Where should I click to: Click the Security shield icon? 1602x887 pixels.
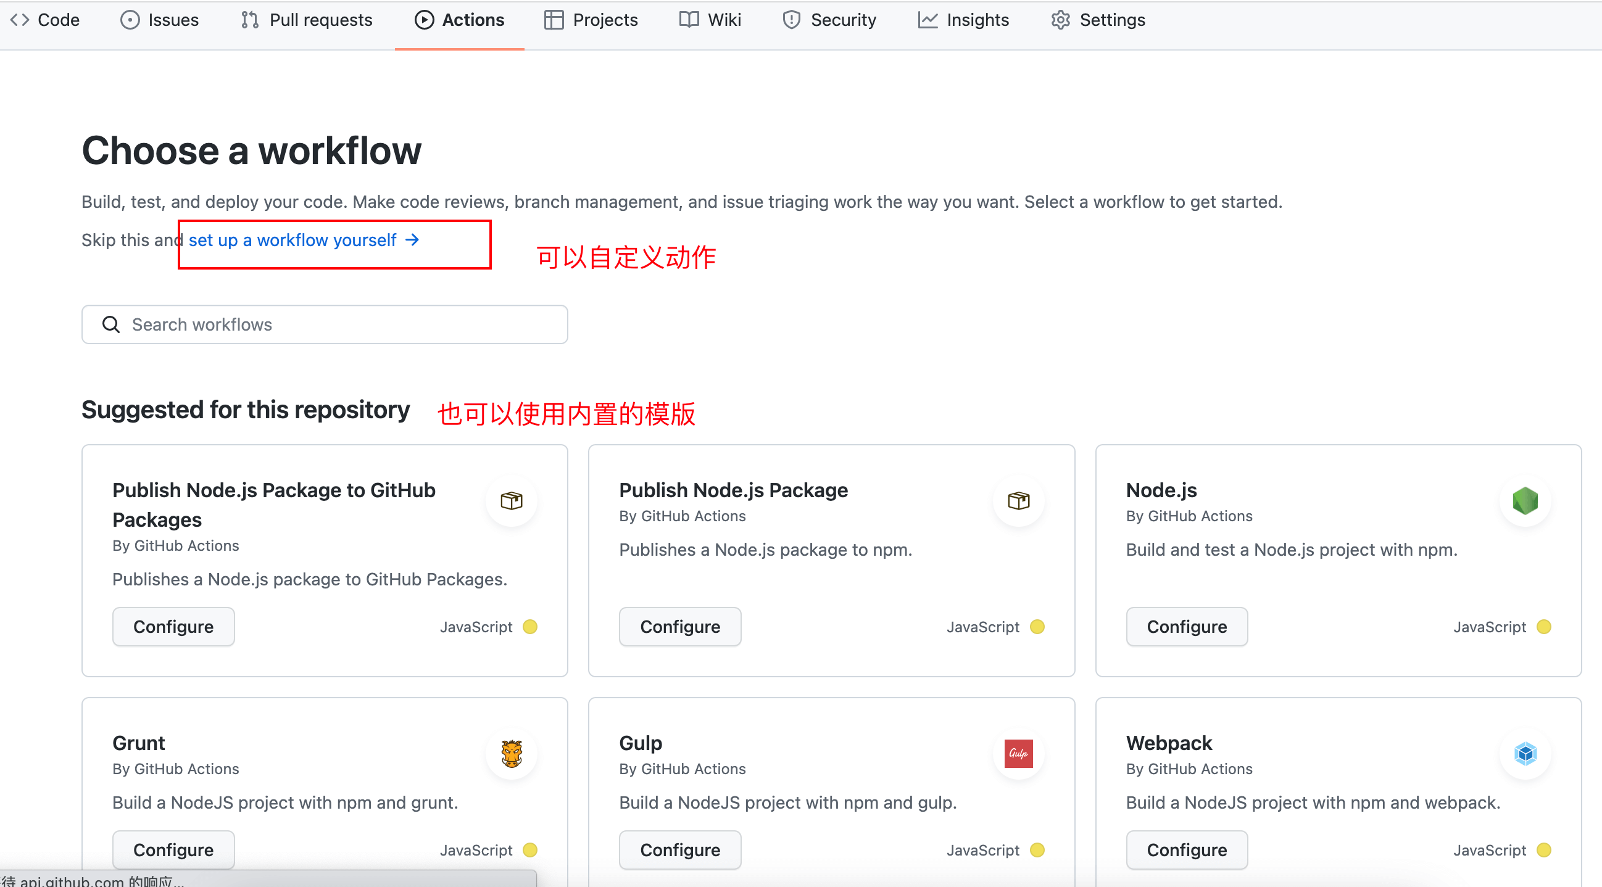click(791, 20)
